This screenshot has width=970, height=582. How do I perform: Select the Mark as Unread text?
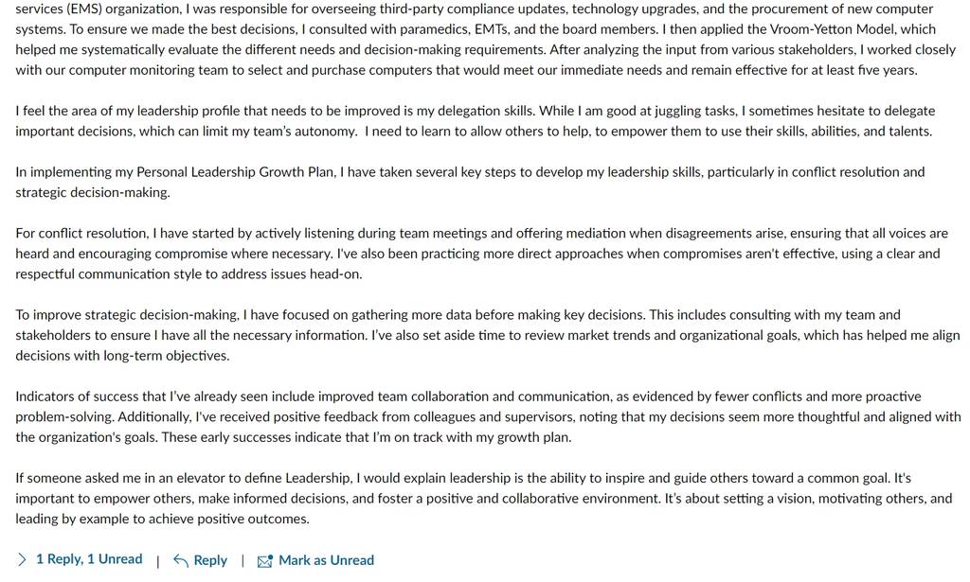click(x=326, y=560)
